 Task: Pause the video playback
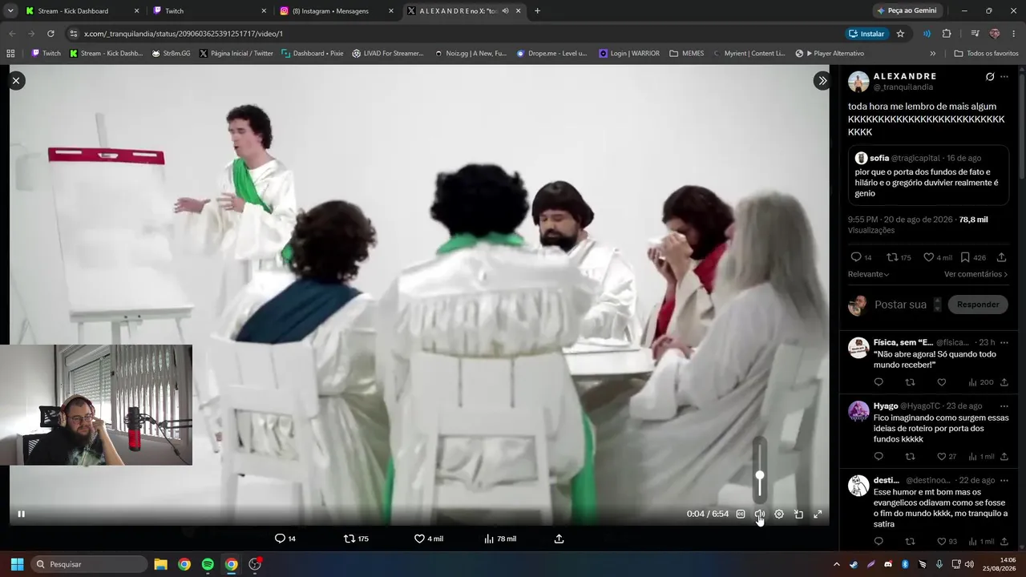(x=22, y=514)
